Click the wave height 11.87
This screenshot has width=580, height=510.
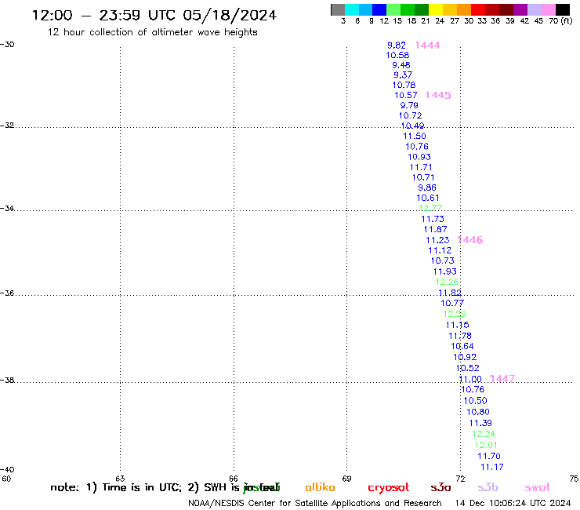click(435, 230)
